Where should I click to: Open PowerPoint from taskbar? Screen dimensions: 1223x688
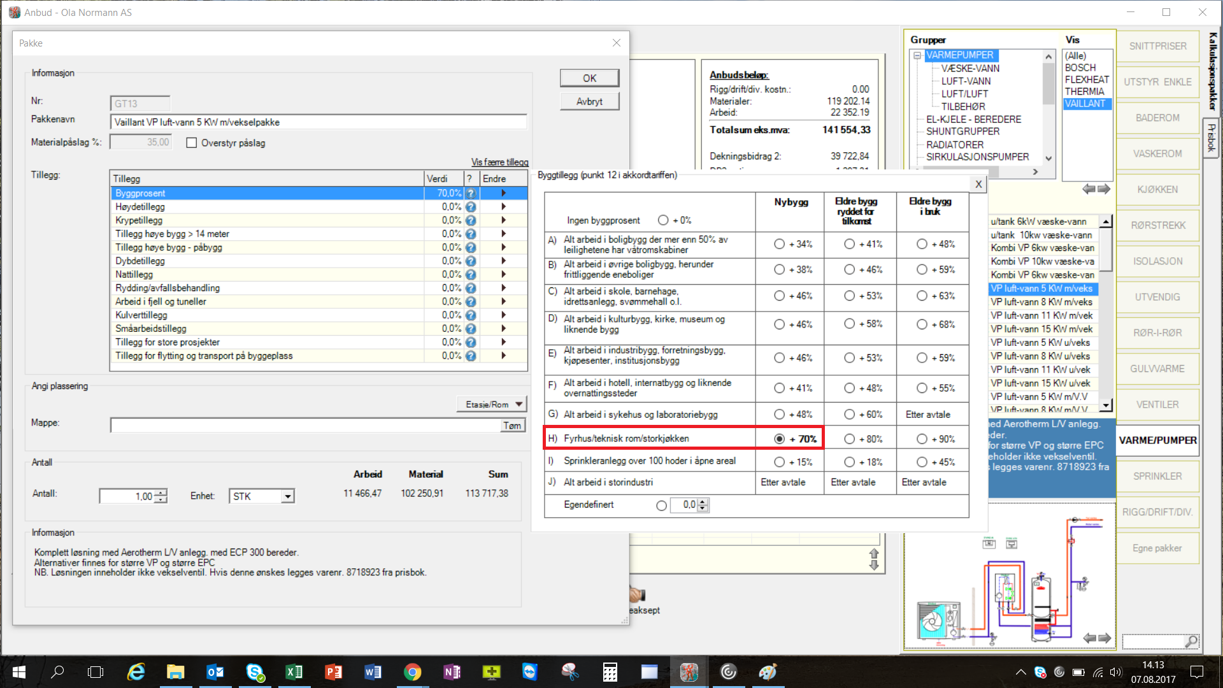point(334,672)
